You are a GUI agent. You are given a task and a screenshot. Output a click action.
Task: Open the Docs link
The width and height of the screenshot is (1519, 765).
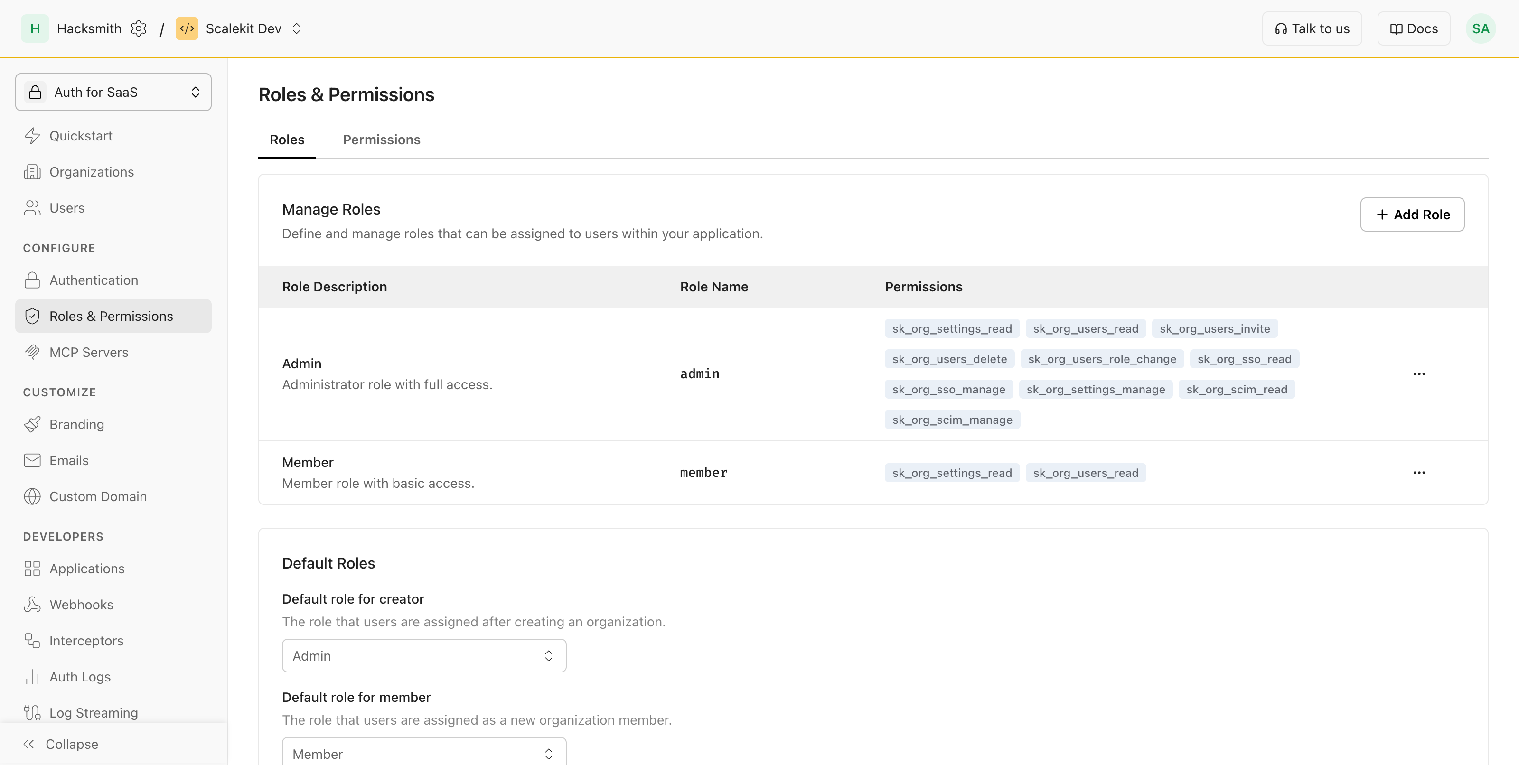pos(1414,28)
